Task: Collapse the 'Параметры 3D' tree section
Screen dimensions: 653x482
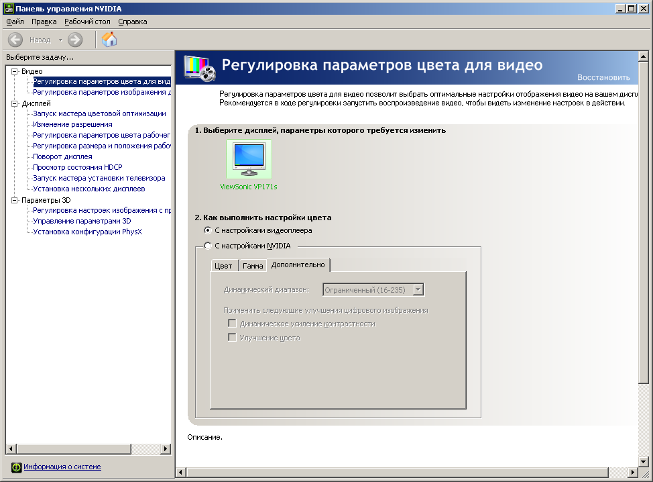Action: [x=15, y=200]
